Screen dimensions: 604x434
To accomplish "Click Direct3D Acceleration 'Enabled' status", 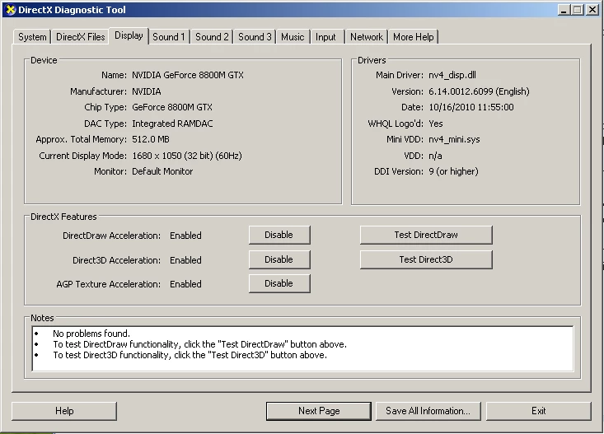I will point(185,260).
